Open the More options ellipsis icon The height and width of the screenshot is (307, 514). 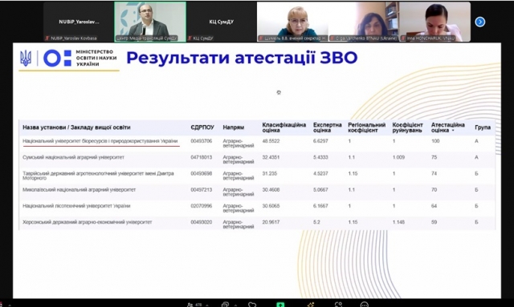pyautogui.click(x=365, y=305)
